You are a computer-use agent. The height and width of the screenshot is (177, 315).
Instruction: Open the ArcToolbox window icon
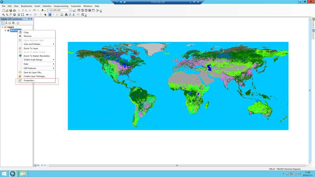90,10
